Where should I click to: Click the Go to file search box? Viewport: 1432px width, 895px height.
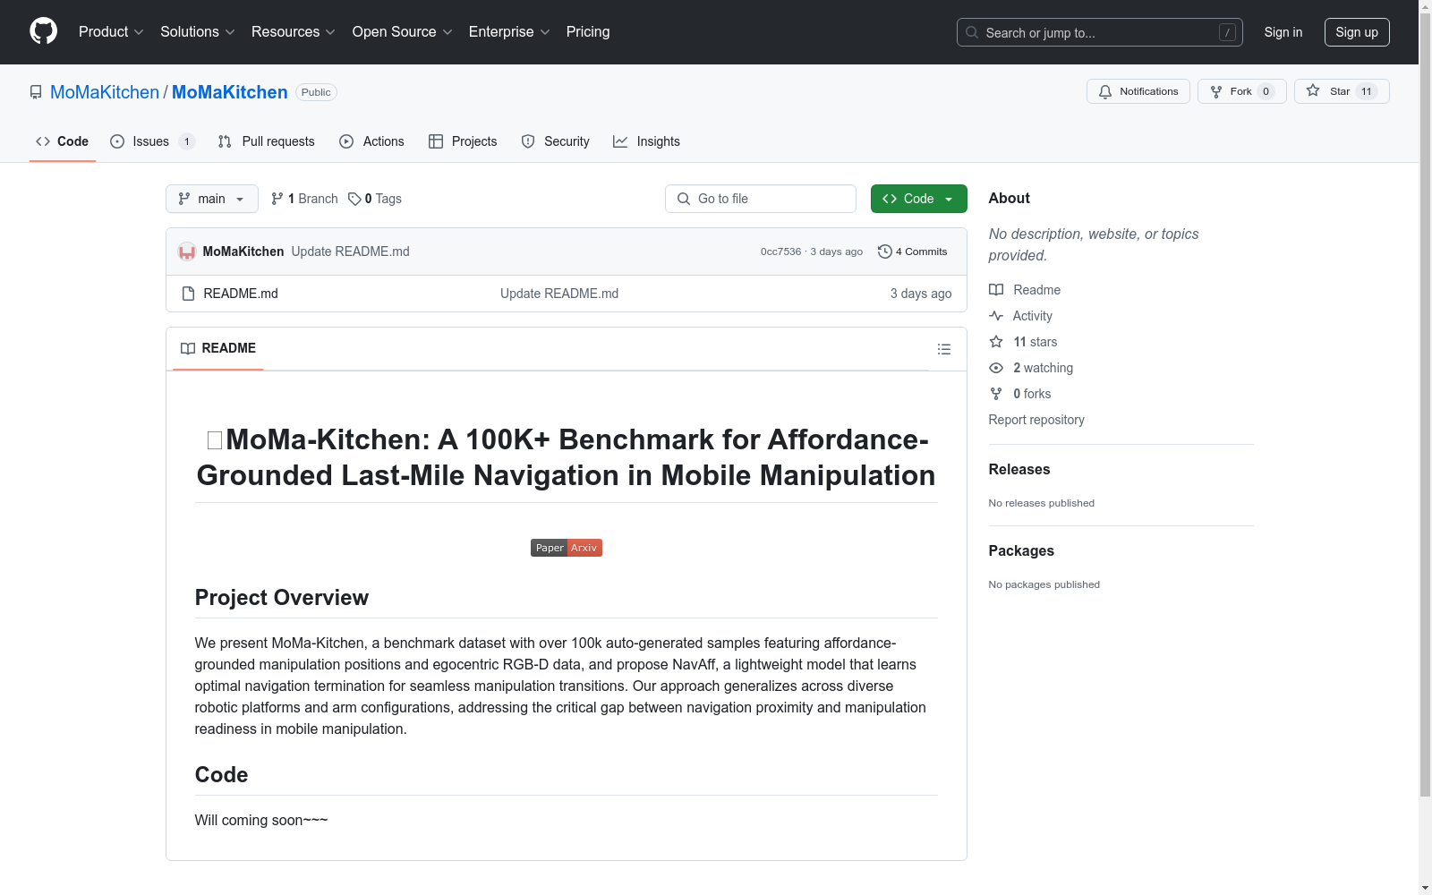click(x=761, y=199)
